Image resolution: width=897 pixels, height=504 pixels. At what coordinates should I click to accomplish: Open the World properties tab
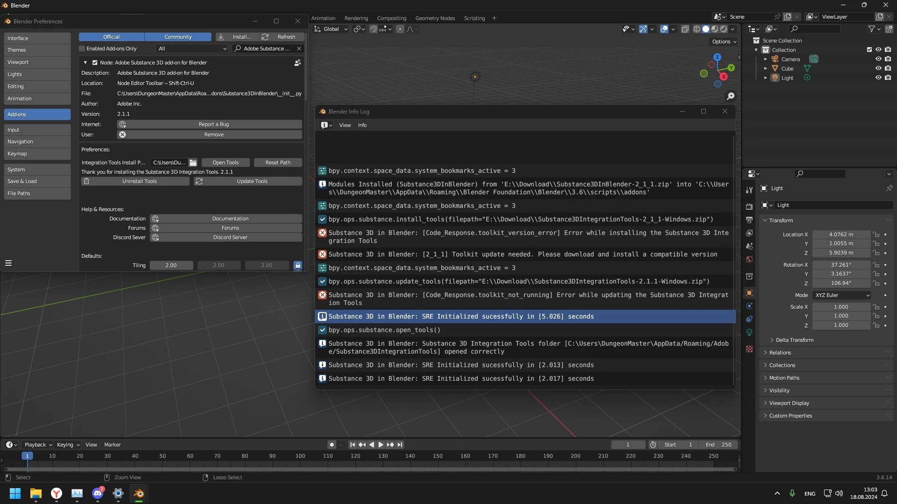pyautogui.click(x=749, y=259)
